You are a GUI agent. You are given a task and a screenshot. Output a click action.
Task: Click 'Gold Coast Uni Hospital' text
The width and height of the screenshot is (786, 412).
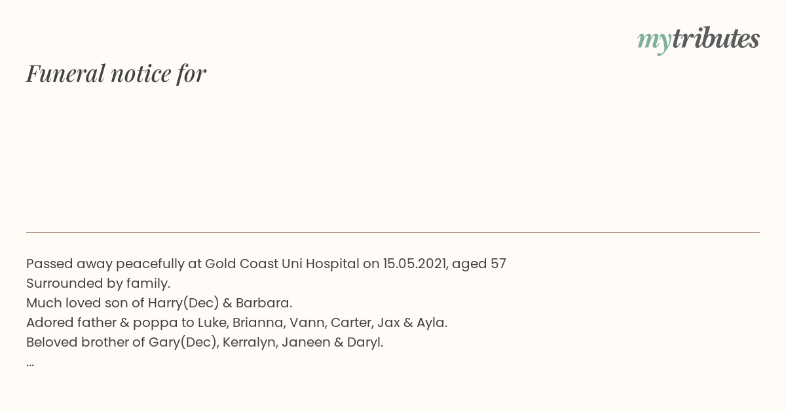coord(282,264)
